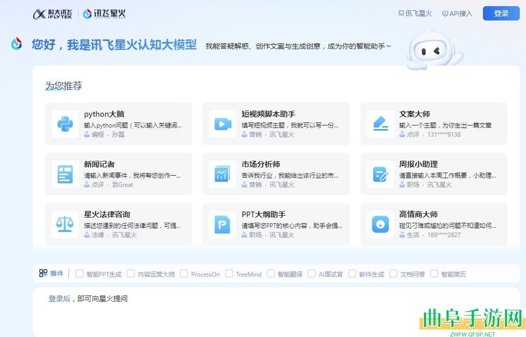Viewport: 526px width, 337px height.
Task: Open the API接入 link
Action: (x=457, y=13)
